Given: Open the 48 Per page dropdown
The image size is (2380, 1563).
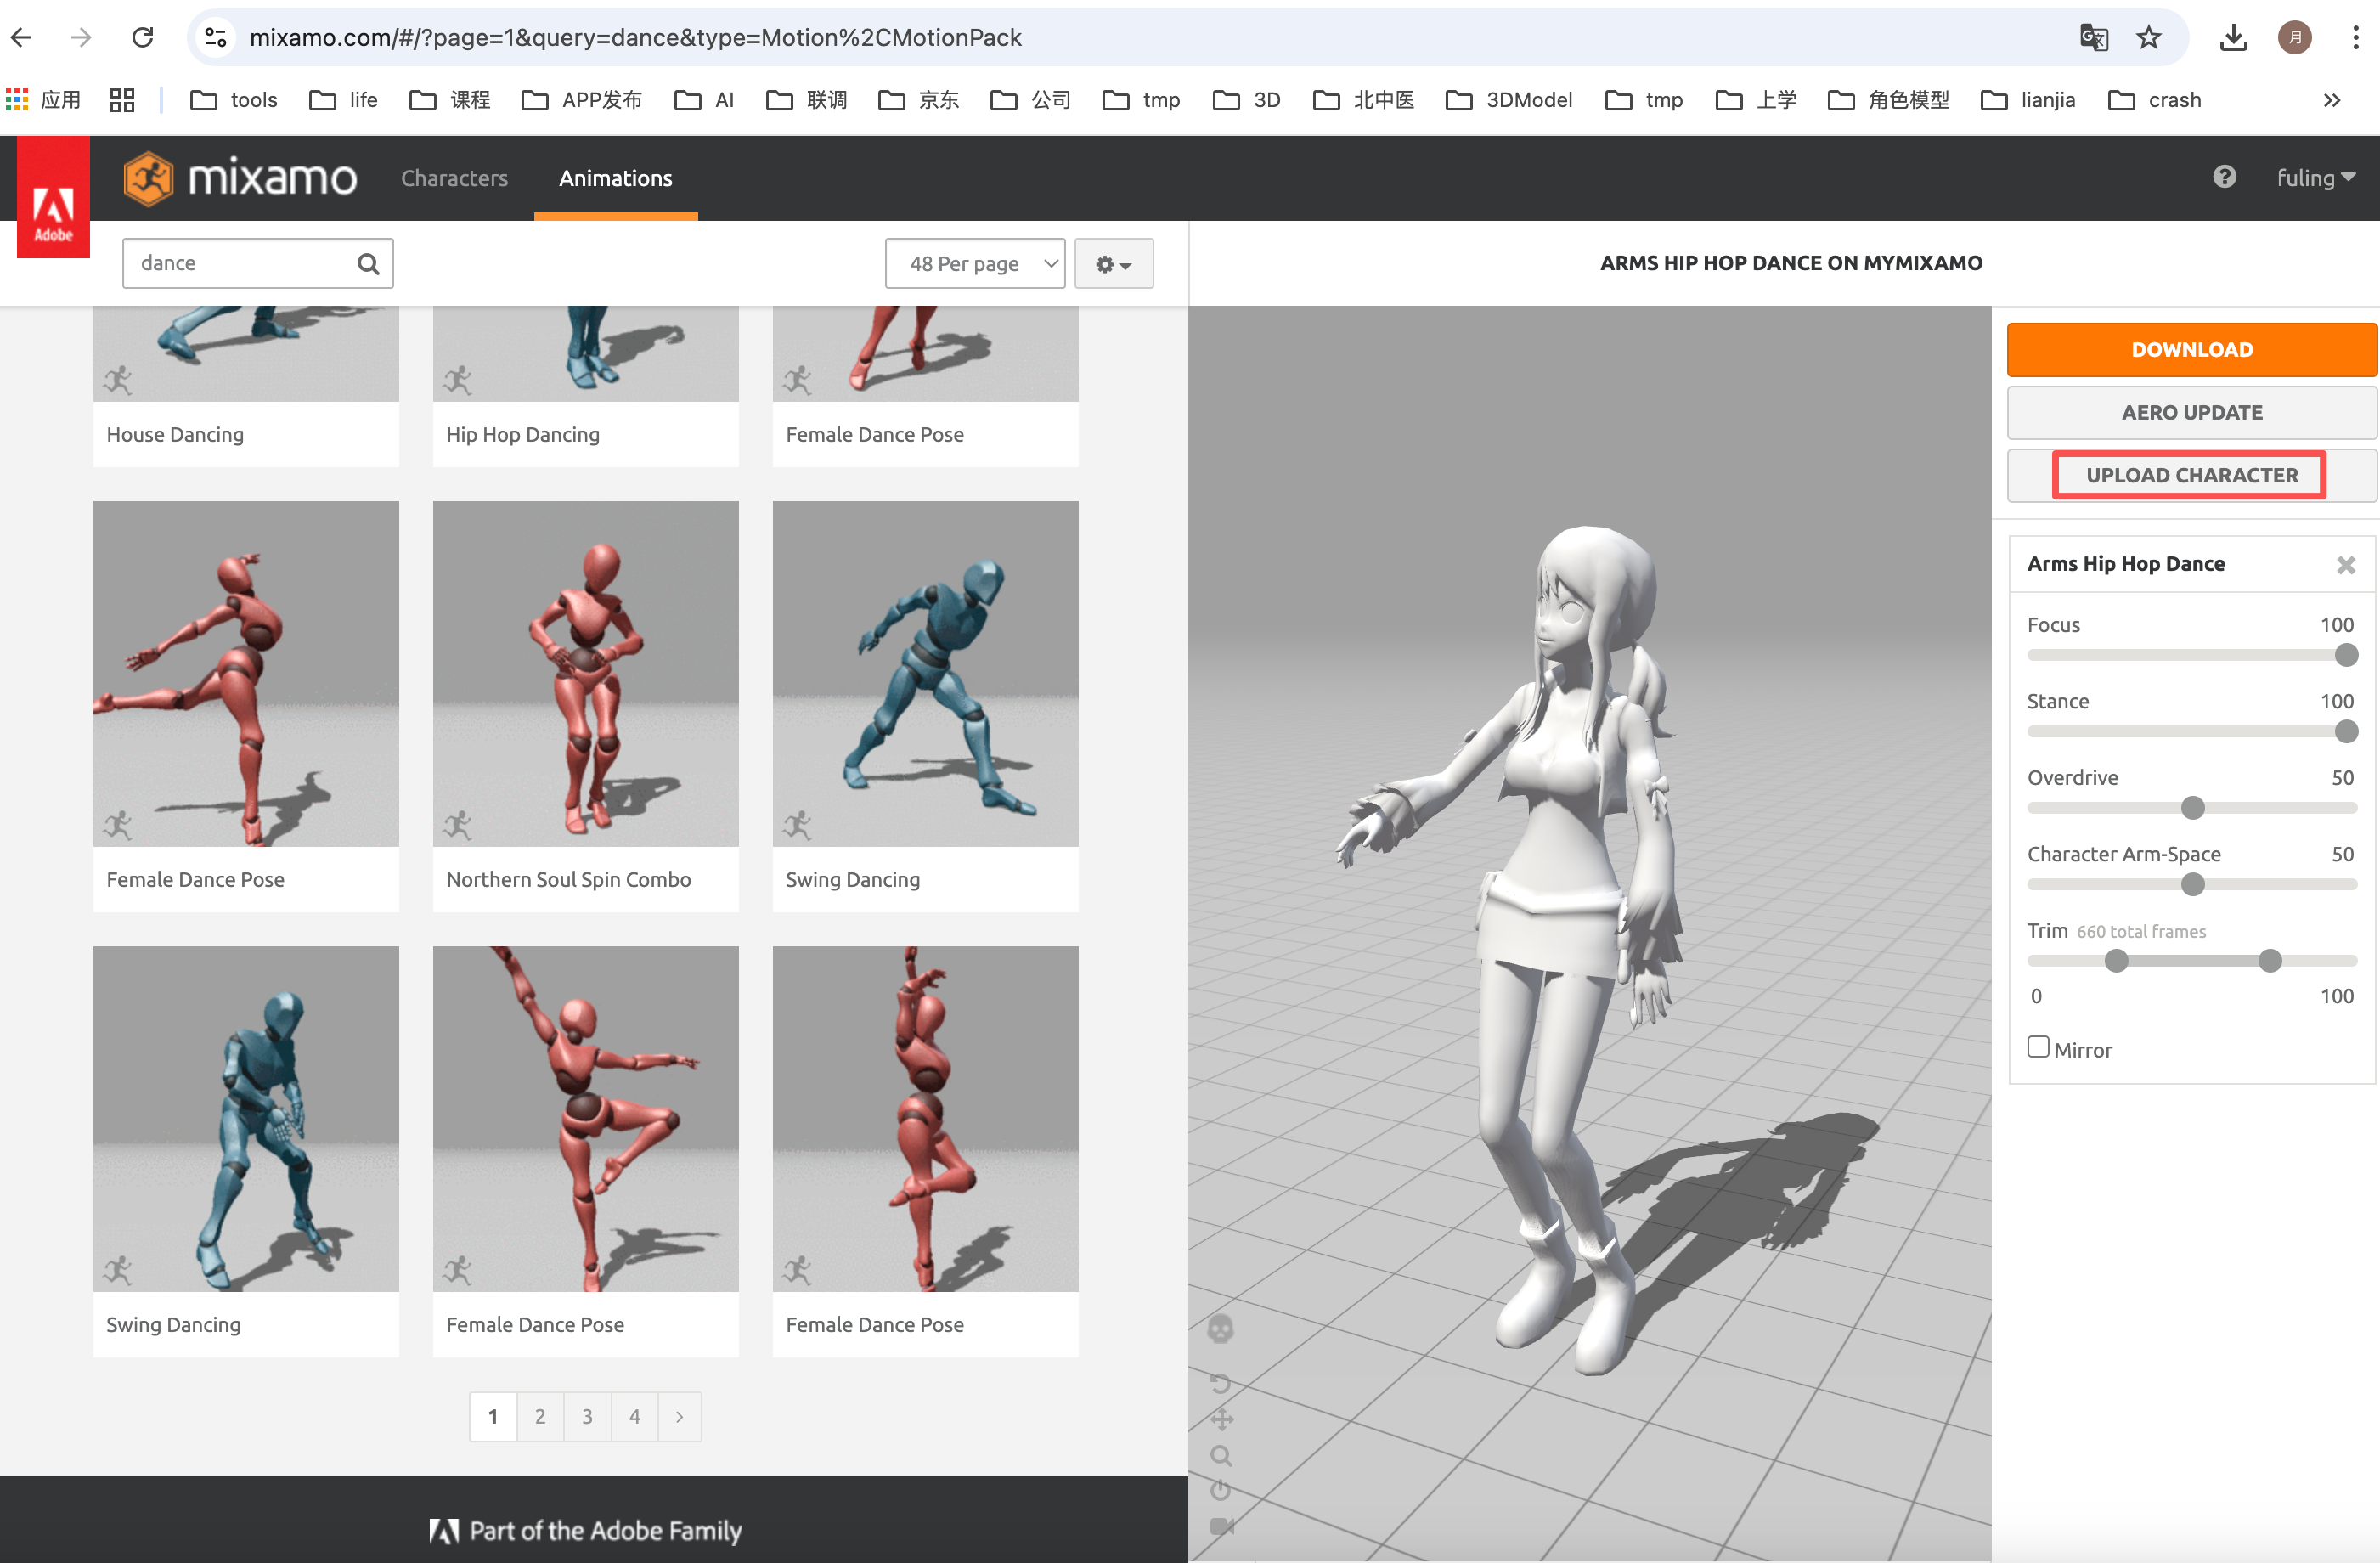Looking at the screenshot, I should point(975,263).
